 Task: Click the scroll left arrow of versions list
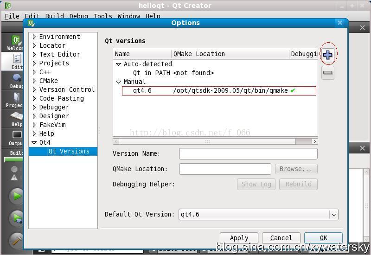coord(116,141)
